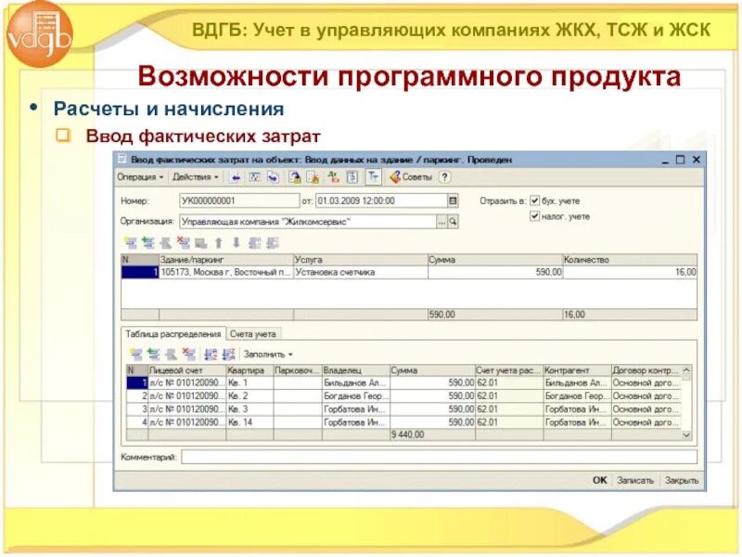The width and height of the screenshot is (742, 557).
Task: Open the Действия dropdown menu
Action: 196,177
